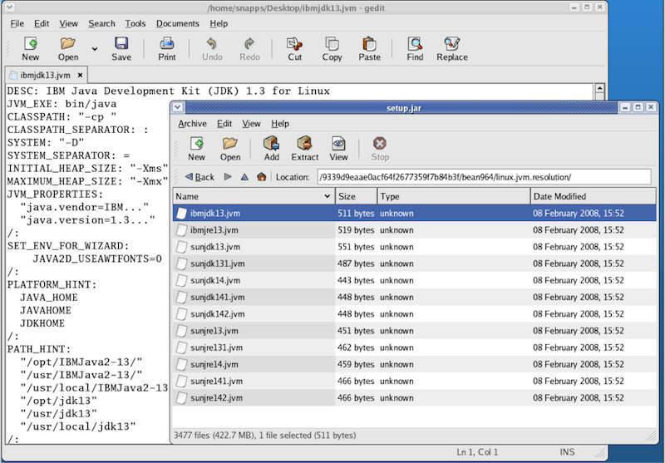The height and width of the screenshot is (463, 665).
Task: Select sunjre14.jvm in the archive list
Action: point(414,364)
